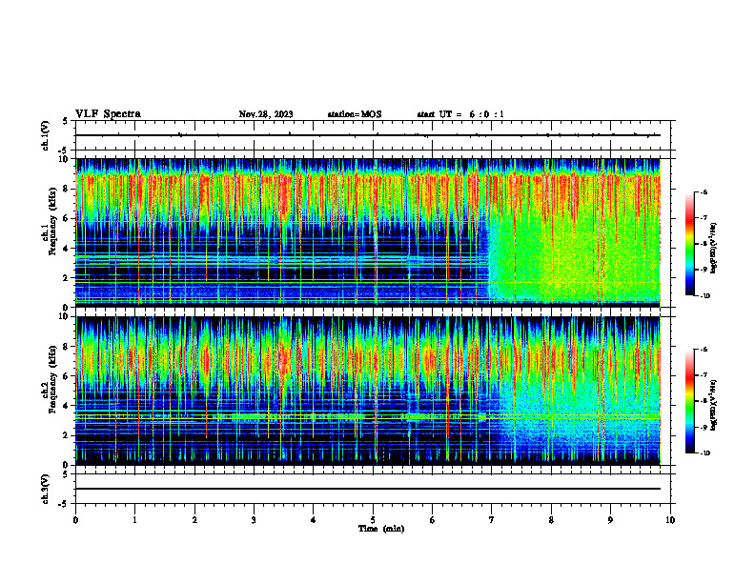Screen dimensions: 755x583
Task: Select the ch.2 color bar log(PSD) label
Action: point(714,405)
